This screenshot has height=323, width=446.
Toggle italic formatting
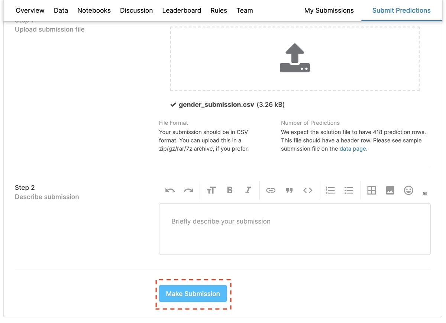(x=248, y=190)
